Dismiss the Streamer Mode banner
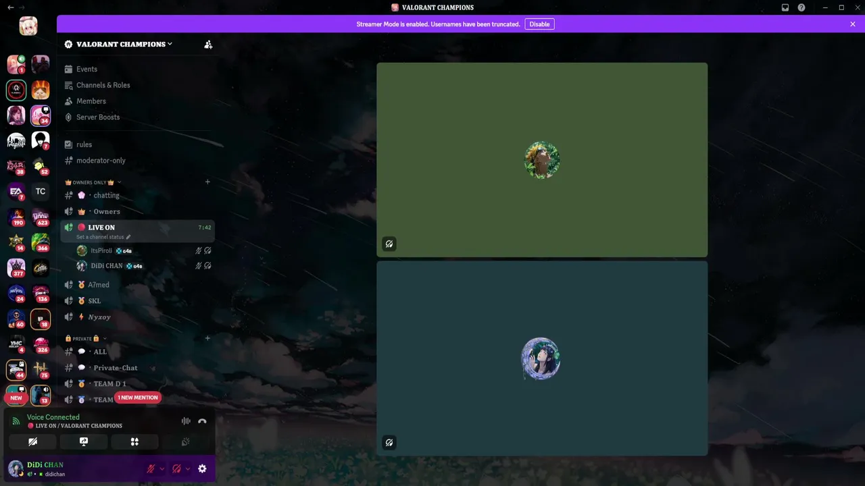The height and width of the screenshot is (486, 865). click(x=853, y=24)
